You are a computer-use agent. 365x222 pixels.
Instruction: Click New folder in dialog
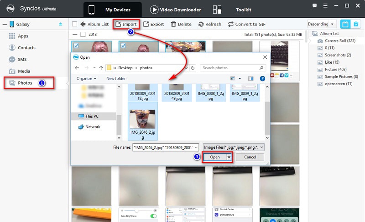(116, 78)
